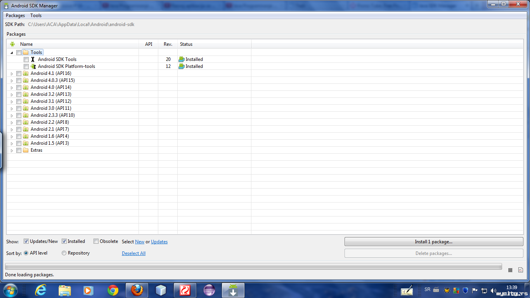Image resolution: width=530 pixels, height=298 pixels.
Task: Click the Select Updates link
Action: (159, 242)
